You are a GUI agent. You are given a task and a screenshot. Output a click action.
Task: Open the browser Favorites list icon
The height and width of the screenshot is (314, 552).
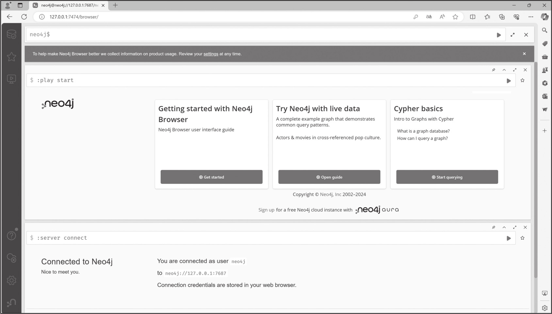[x=487, y=17]
